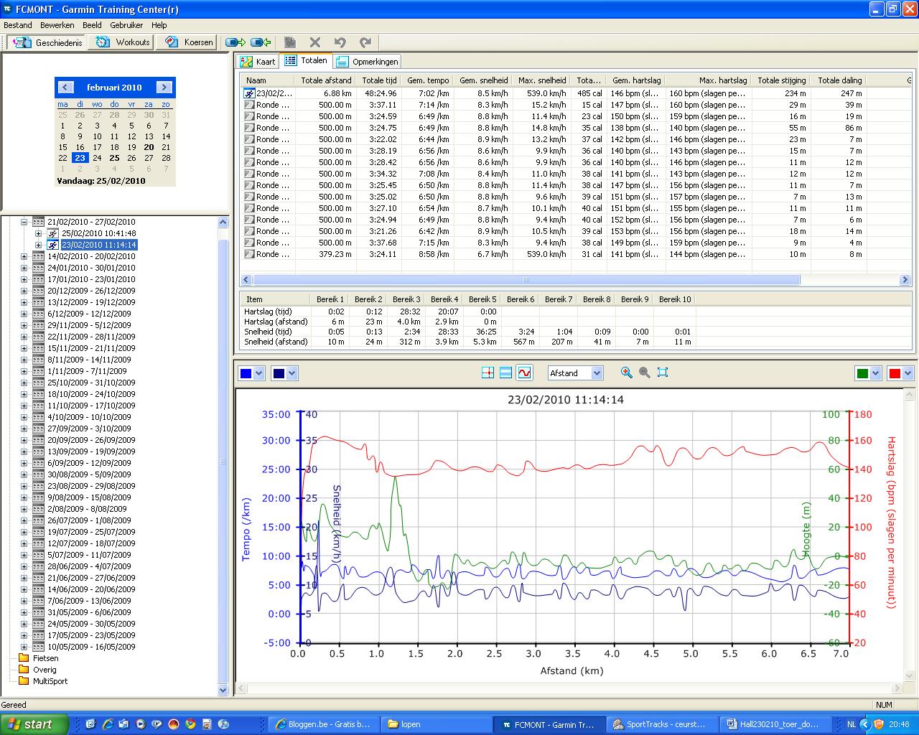This screenshot has height=735, width=919.
Task: Toggle the chart smoothing curve icon
Action: tap(525, 373)
